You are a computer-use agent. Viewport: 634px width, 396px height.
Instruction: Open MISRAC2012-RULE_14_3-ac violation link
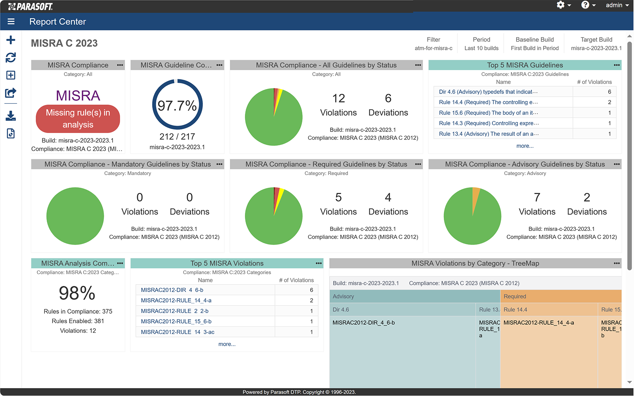tap(178, 332)
